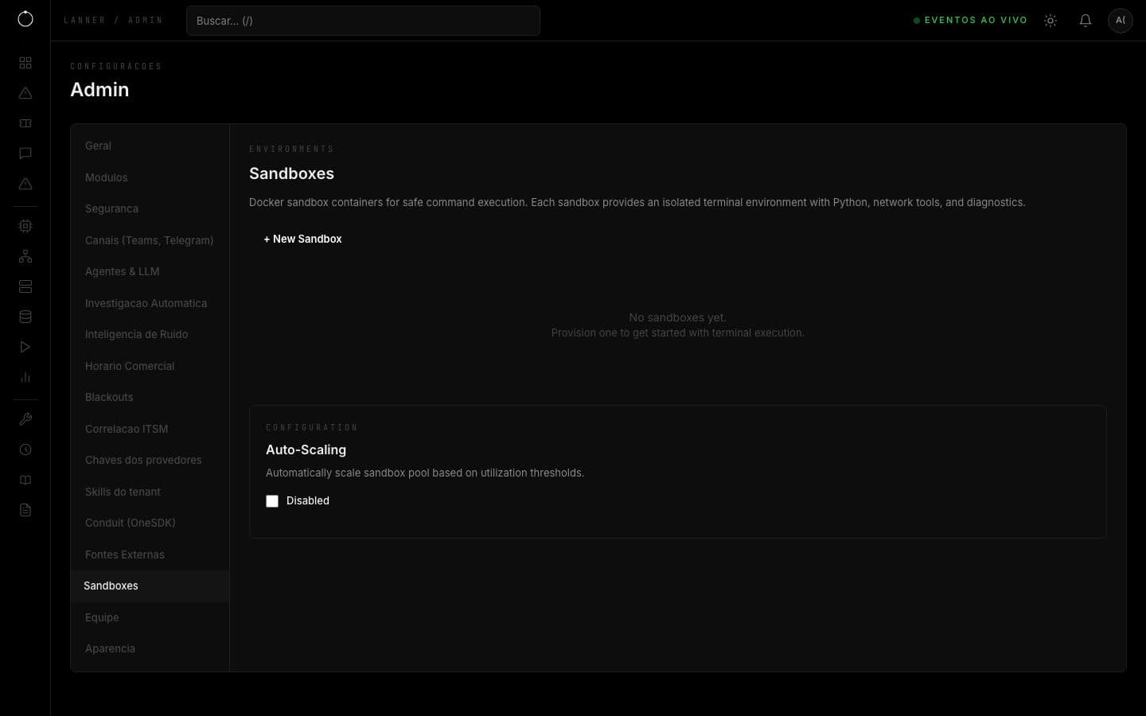Viewport: 1146px width, 716px height.
Task: Open the wrench icon in sidebar
Action: pos(25,419)
